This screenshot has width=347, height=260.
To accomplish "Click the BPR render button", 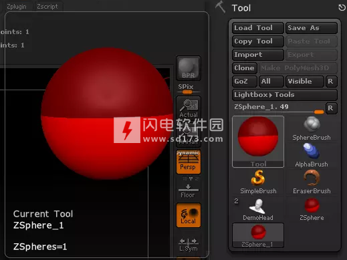I will click(x=189, y=68).
